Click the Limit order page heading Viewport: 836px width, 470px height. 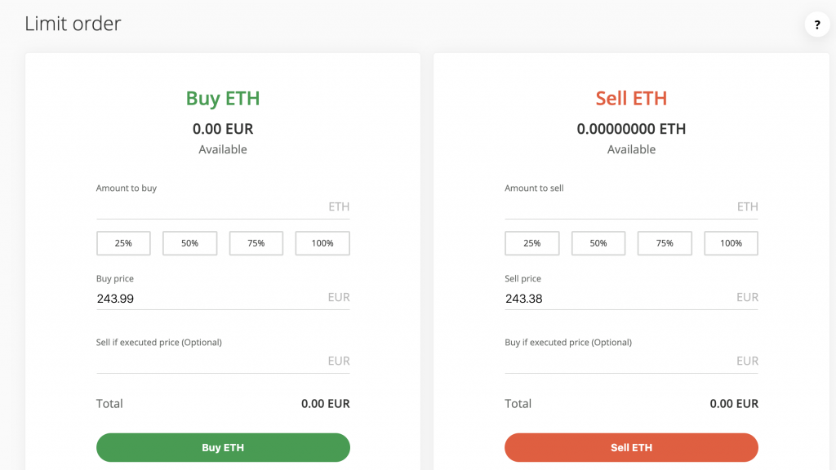(x=73, y=24)
